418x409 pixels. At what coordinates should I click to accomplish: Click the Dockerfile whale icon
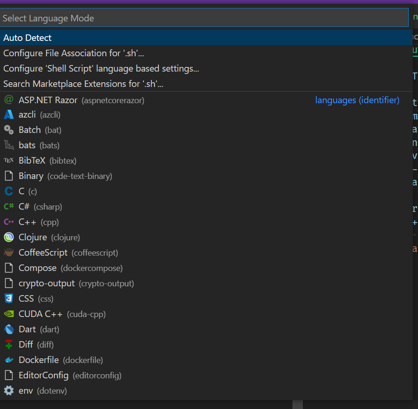9,360
